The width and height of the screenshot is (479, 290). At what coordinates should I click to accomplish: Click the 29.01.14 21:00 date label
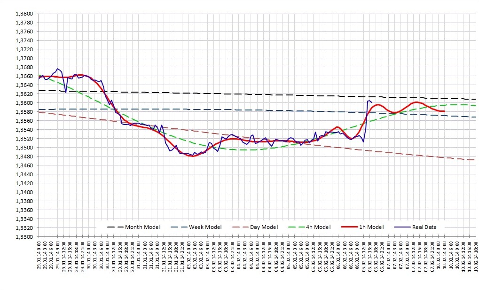82,256
